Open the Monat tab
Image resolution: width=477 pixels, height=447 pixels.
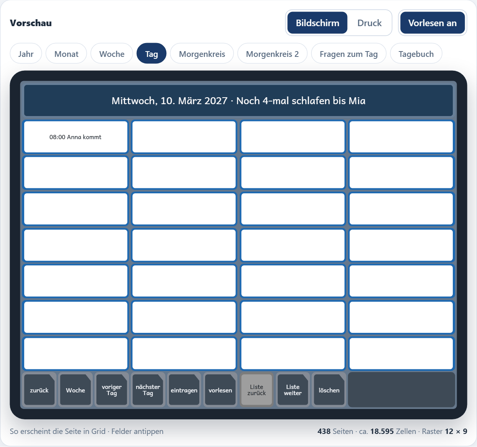(x=66, y=53)
